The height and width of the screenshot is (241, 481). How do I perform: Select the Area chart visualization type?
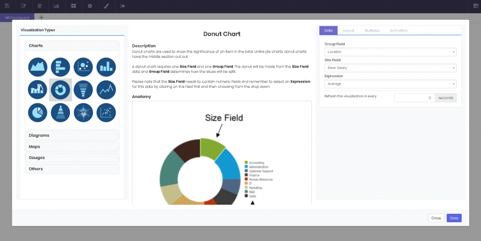point(38,67)
